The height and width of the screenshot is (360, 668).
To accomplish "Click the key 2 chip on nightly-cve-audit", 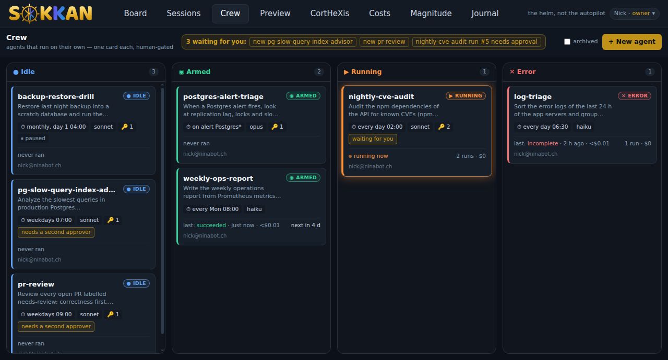I will point(444,127).
